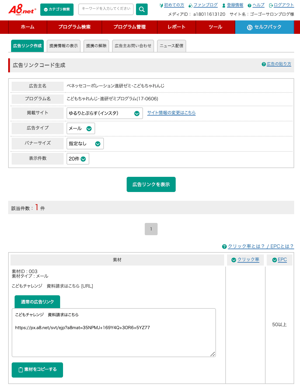Open the サイト情報の変更はこちら link
The height and width of the screenshot is (391, 300).
pos(171,113)
